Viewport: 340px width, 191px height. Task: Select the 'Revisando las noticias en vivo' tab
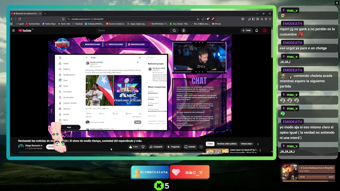click(x=26, y=14)
